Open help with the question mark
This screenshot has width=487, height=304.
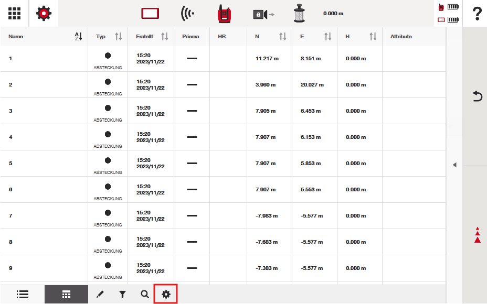477,14
